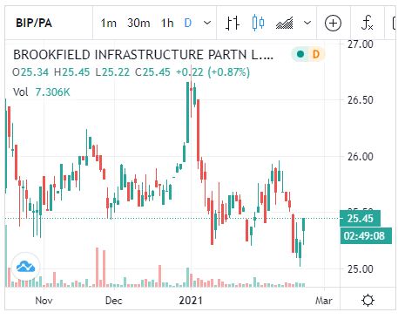Select the 30m timeframe
The height and width of the screenshot is (319, 398).
coord(138,23)
